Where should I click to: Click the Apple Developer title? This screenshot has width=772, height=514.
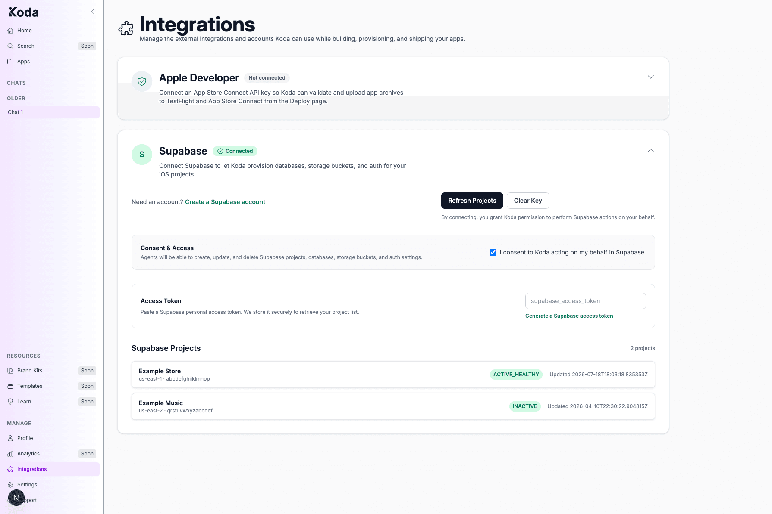coord(199,78)
